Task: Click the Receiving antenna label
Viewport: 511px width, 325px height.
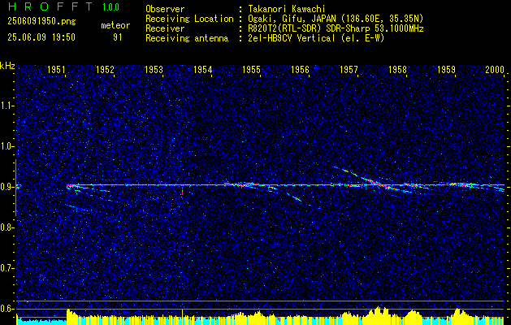Action: tap(187, 38)
